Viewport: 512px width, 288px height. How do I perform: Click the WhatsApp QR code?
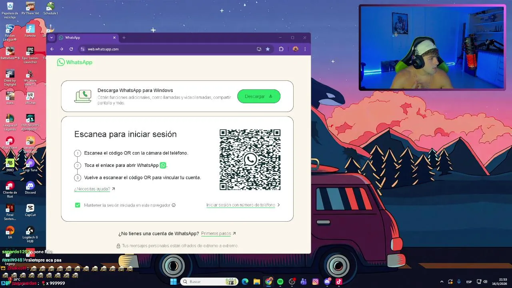tap(250, 160)
